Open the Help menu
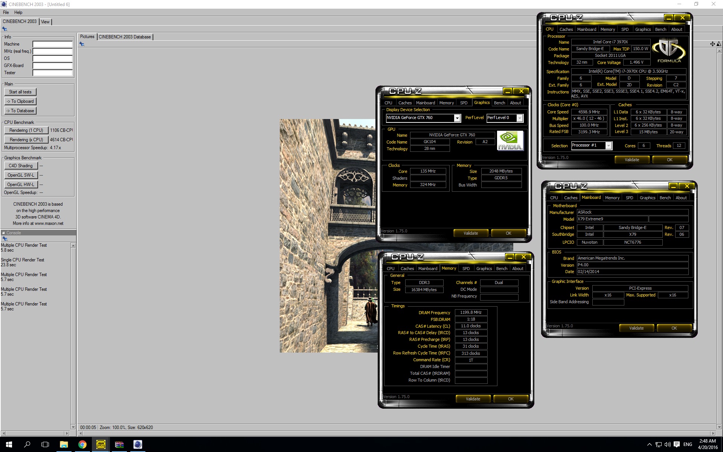This screenshot has height=452, width=723. point(18,12)
